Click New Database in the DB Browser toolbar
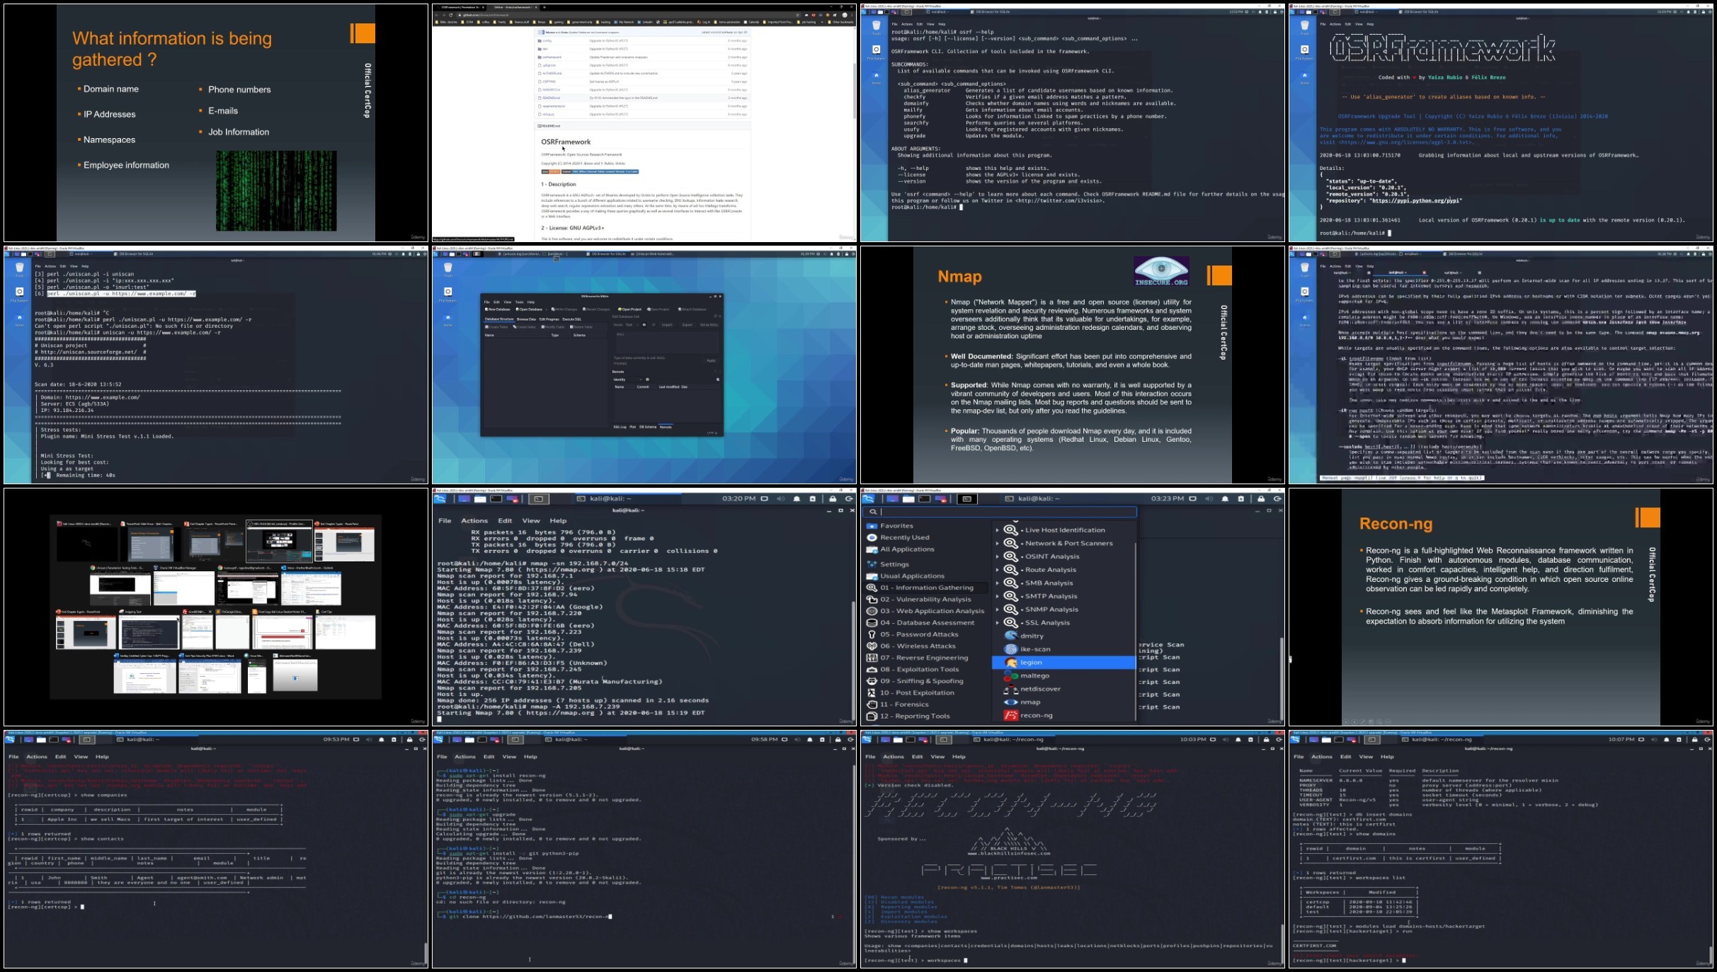The height and width of the screenshot is (972, 1717). [x=498, y=309]
